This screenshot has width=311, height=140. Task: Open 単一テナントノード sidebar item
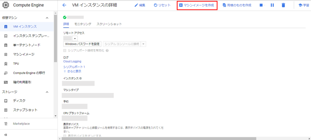pyautogui.click(x=27, y=45)
